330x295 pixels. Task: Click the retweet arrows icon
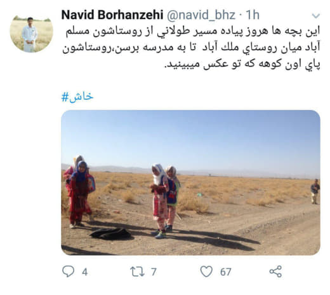click(x=137, y=271)
